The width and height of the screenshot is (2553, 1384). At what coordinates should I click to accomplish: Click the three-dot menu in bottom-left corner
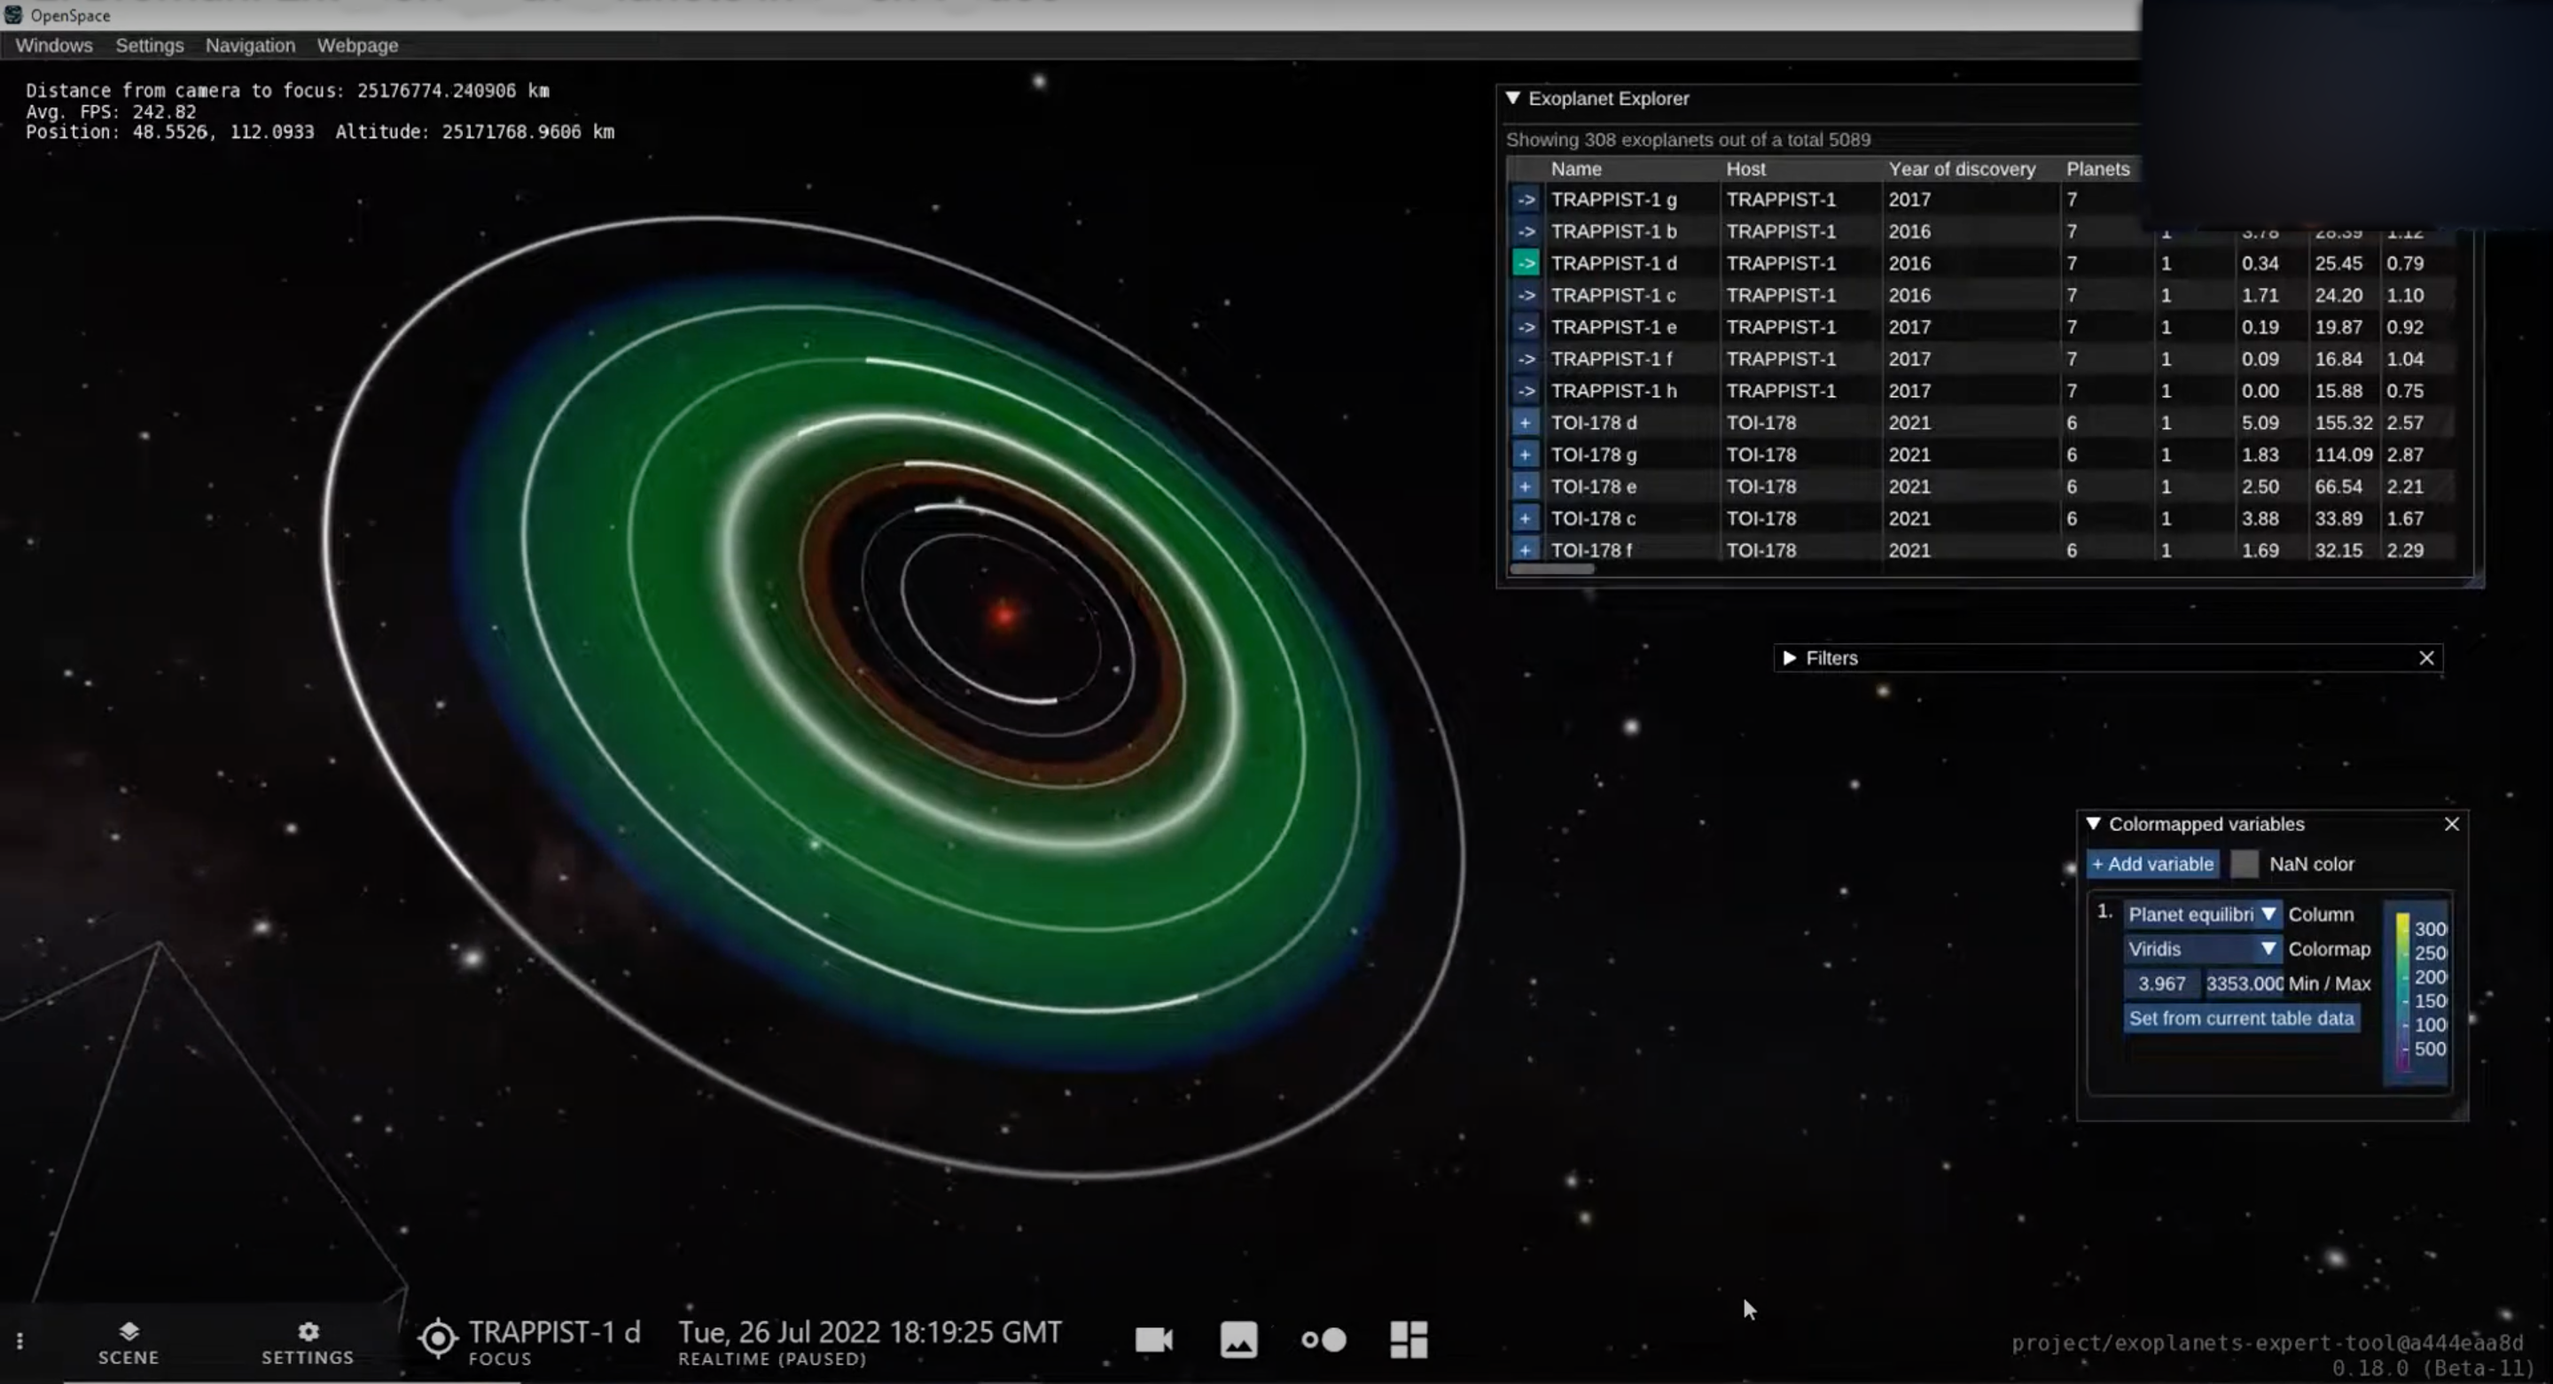pos(20,1341)
